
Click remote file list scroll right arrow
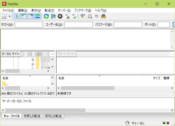point(172,88)
